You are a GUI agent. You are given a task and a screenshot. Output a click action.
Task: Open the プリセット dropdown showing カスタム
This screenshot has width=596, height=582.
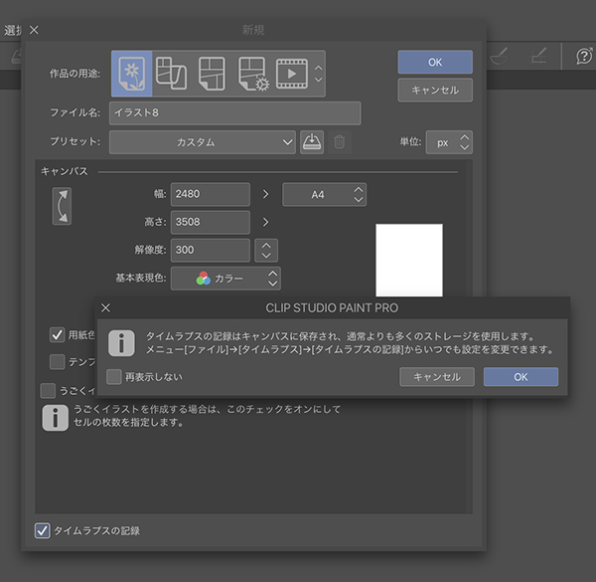tap(203, 142)
